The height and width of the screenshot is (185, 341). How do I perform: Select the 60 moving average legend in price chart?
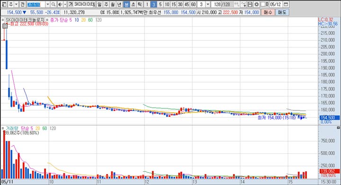(x=90, y=20)
